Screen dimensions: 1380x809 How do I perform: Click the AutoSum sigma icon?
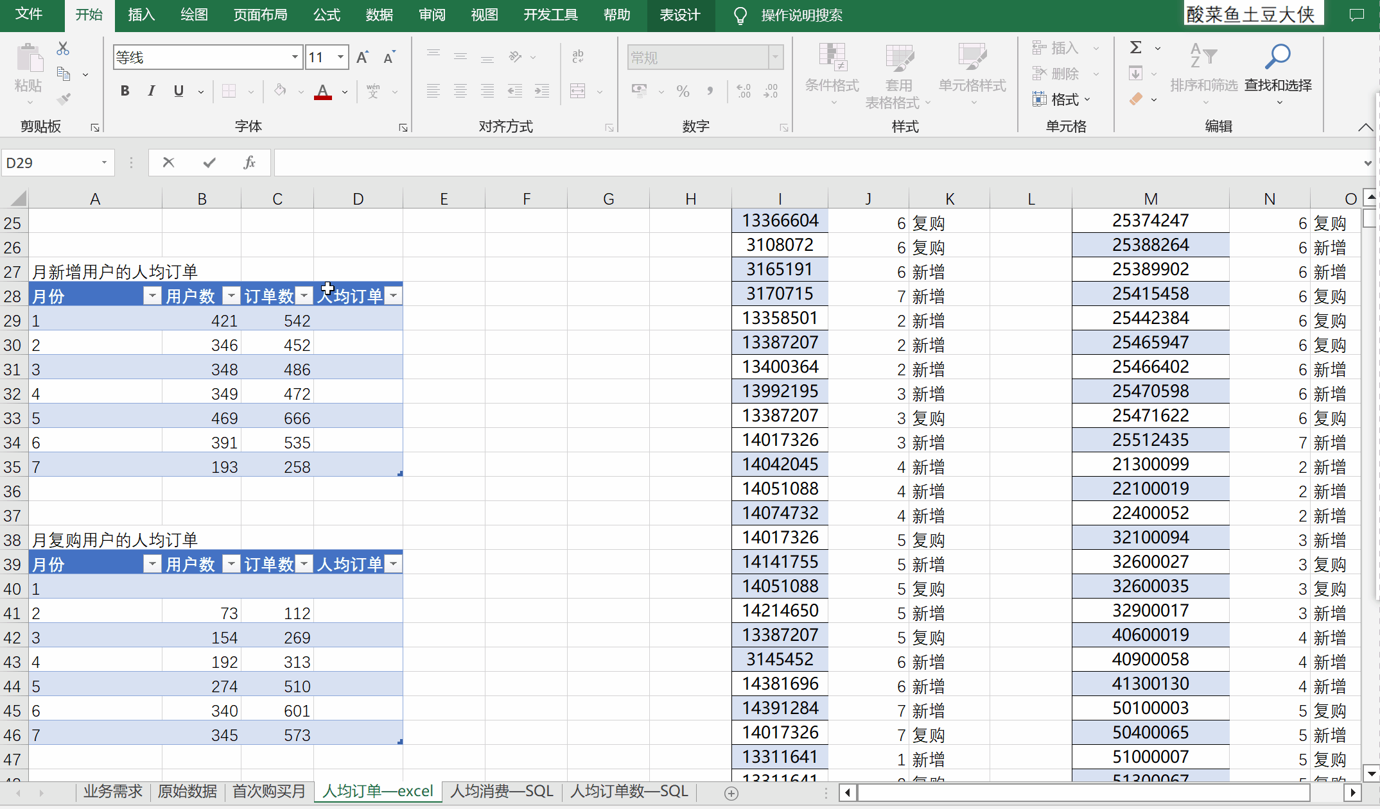click(1135, 47)
